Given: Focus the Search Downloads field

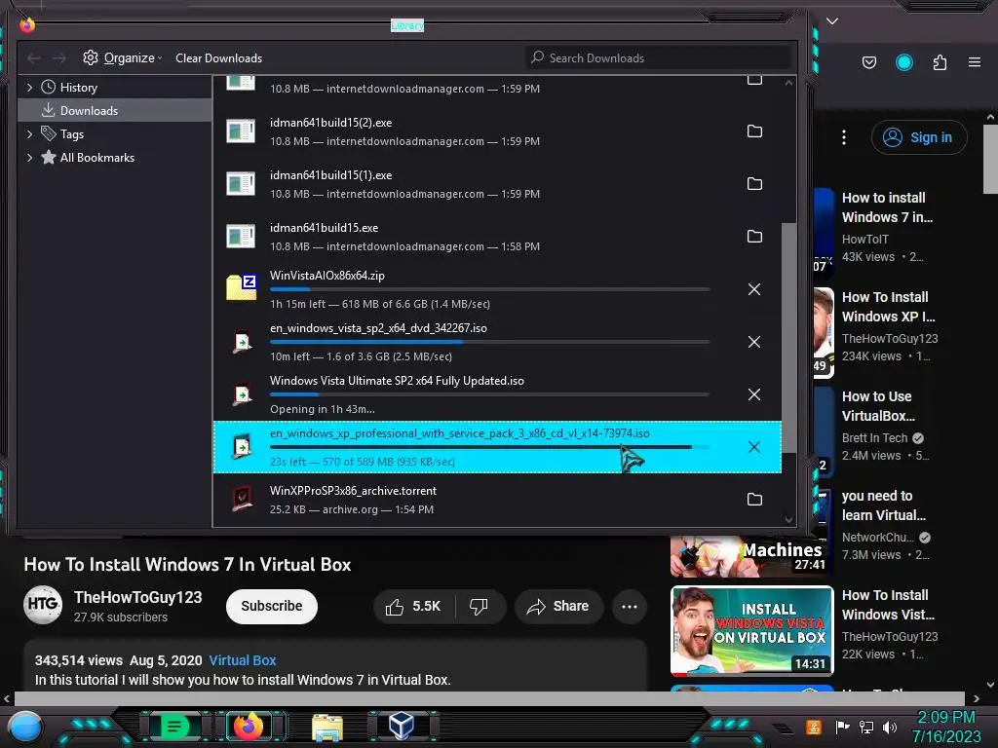Looking at the screenshot, I should tap(659, 57).
